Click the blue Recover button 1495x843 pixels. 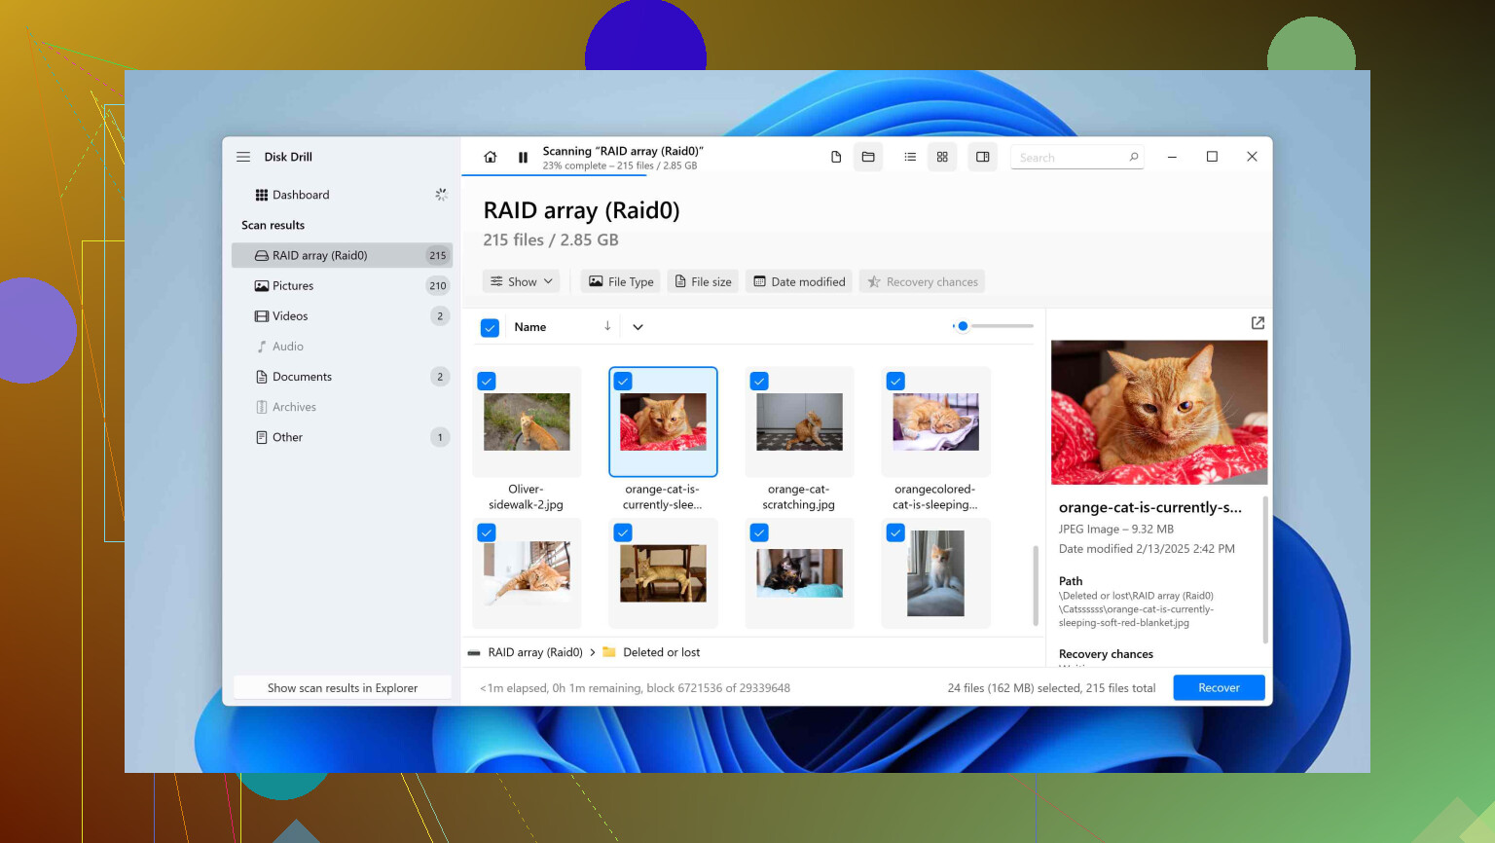point(1219,687)
